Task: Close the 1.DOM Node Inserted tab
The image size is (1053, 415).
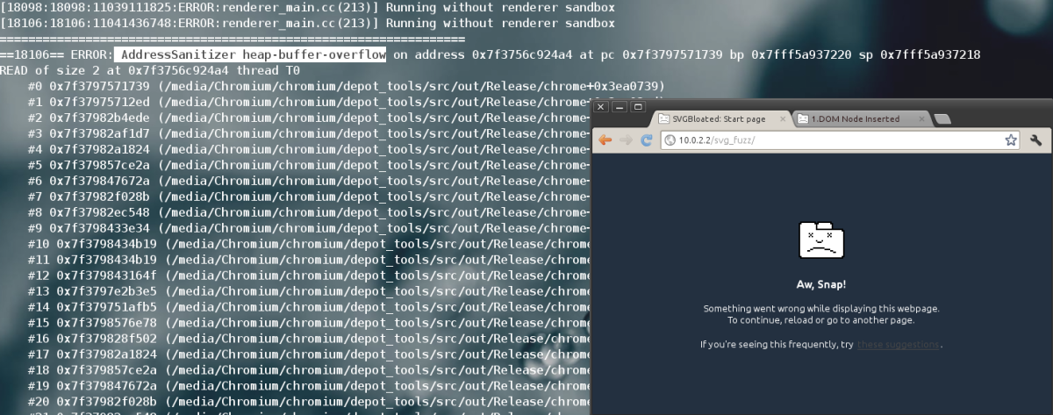Action: [x=920, y=119]
